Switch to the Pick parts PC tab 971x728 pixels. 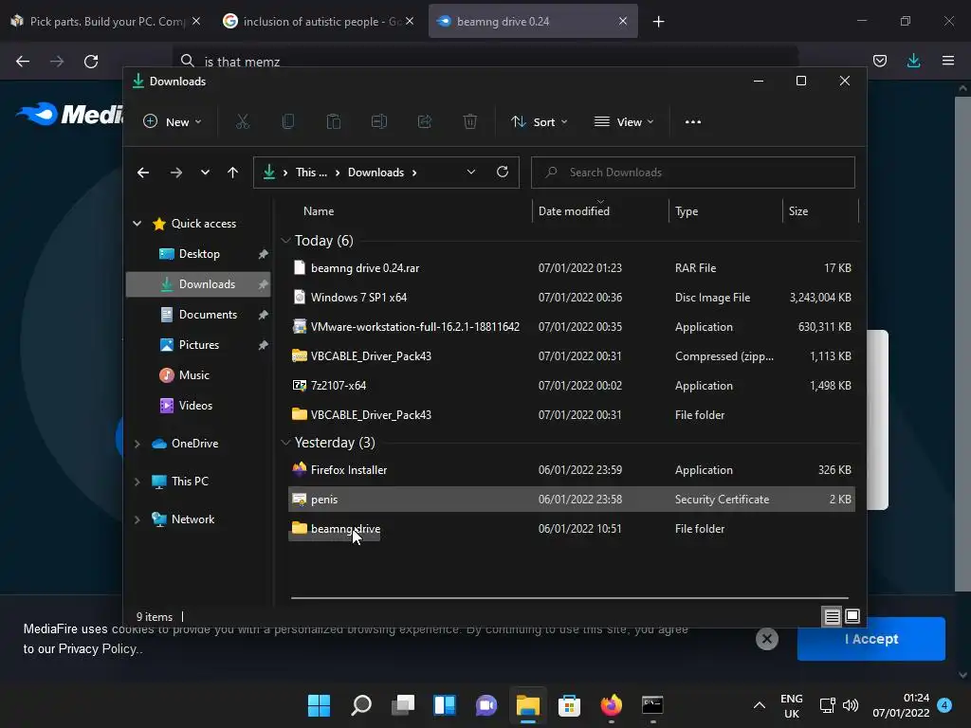tap(107, 22)
